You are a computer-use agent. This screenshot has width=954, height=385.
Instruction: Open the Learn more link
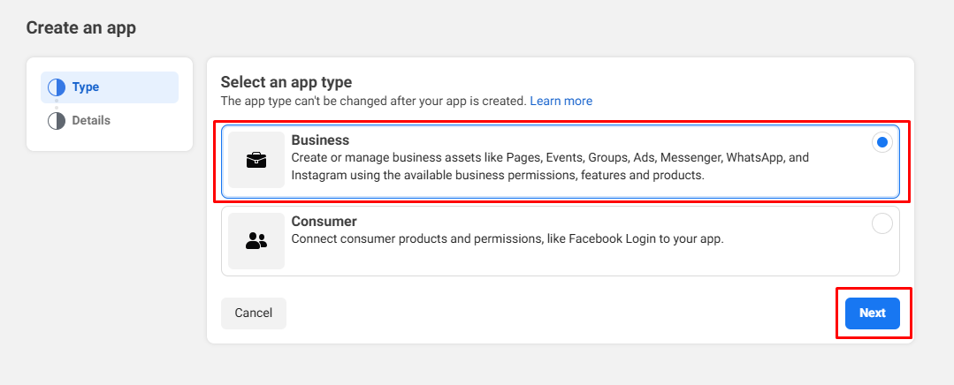[561, 102]
